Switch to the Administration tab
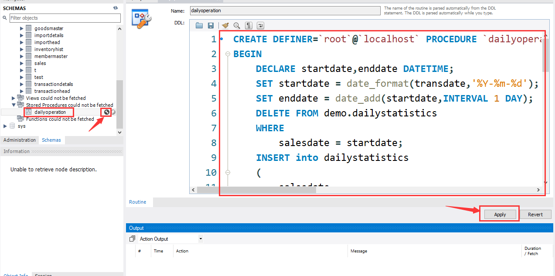Viewport: 555px width, 276px height. [20, 140]
